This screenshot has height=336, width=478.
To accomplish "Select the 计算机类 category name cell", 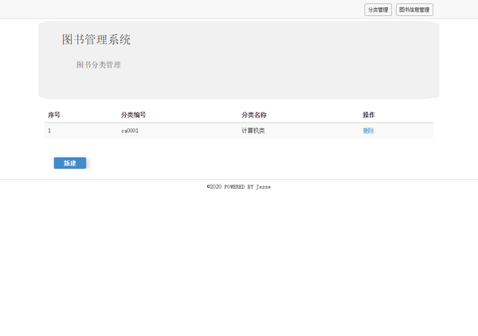I will pos(253,131).
